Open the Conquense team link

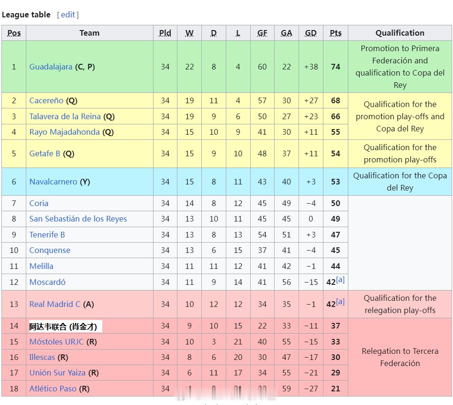(x=50, y=250)
